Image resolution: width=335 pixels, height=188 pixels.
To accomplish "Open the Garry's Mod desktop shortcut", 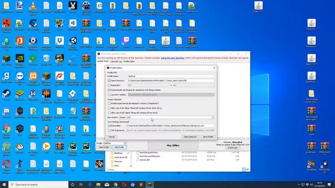I will (6, 76).
